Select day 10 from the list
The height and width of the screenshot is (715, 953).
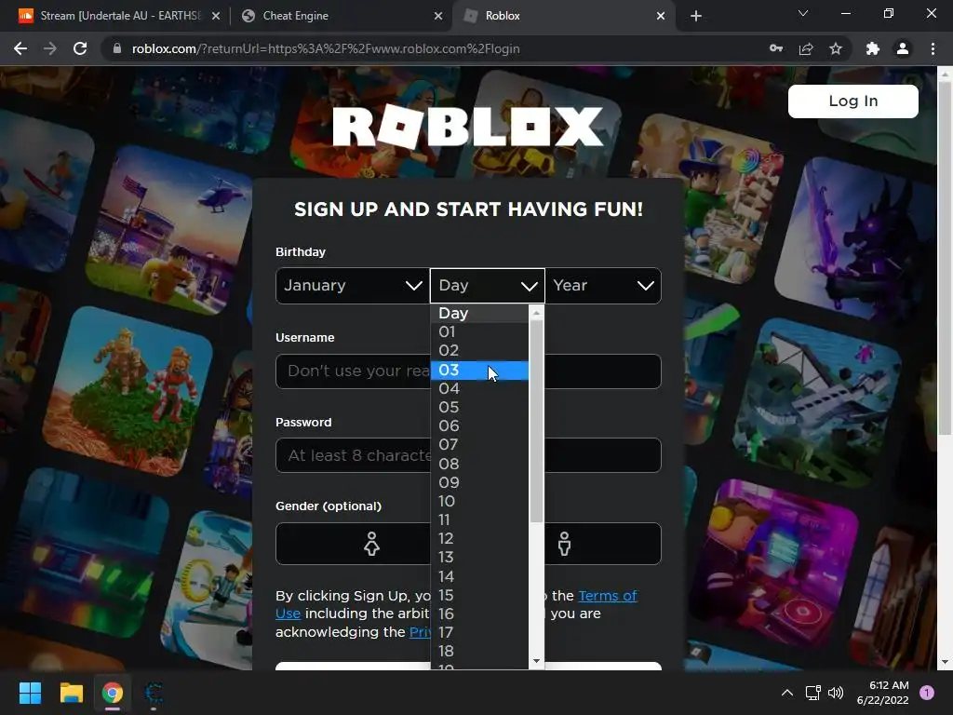[479, 502]
